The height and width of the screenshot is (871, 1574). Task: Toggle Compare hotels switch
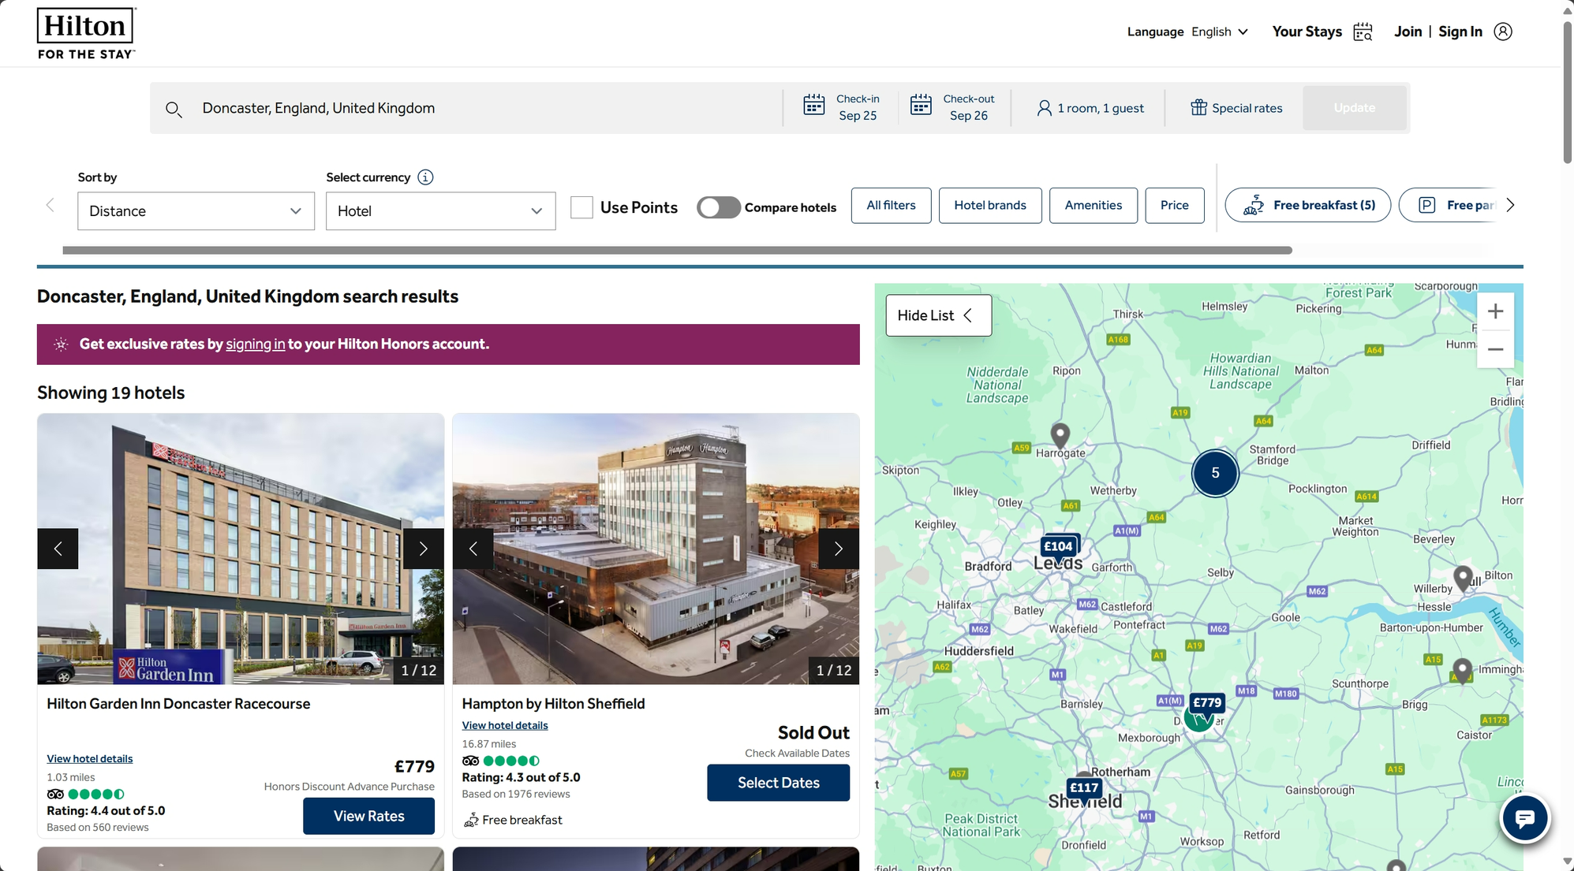[718, 207]
